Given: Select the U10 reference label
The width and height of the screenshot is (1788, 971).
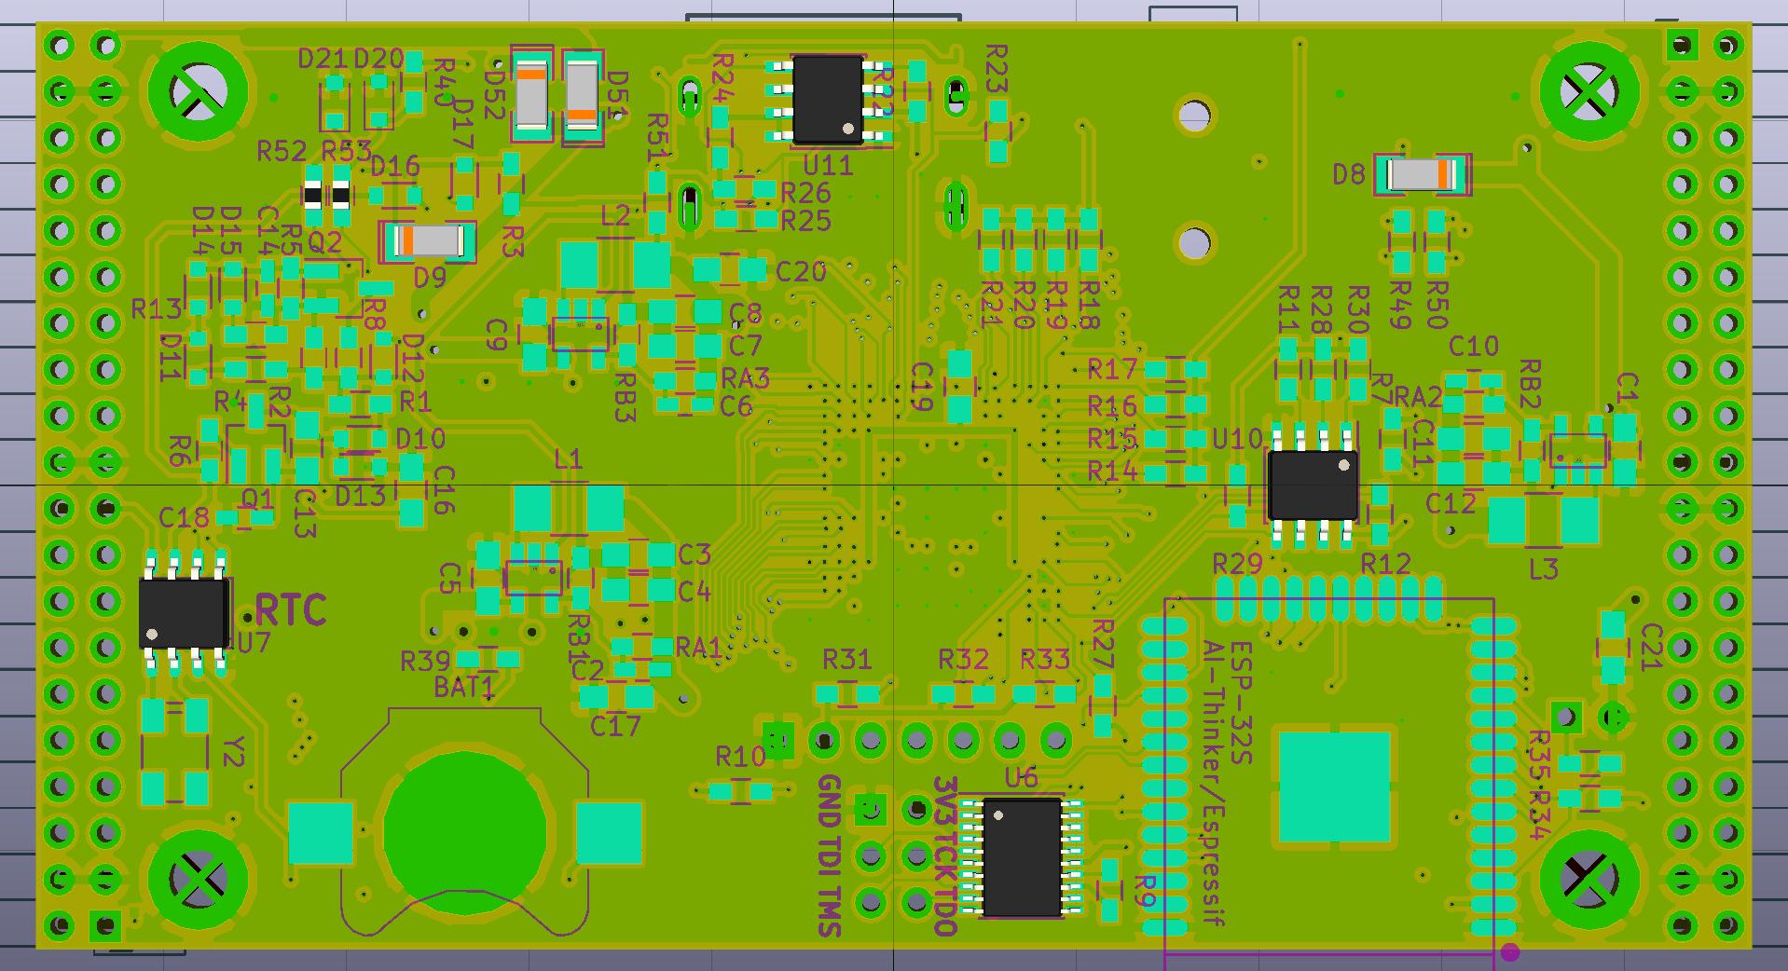Looking at the screenshot, I should click(1237, 439).
